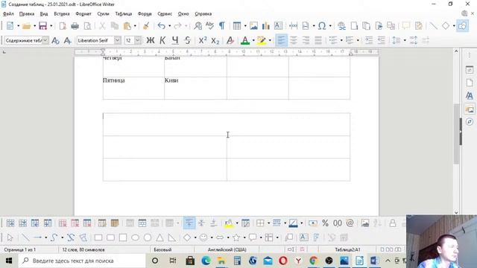
Task: Select the Ellipse shape tool
Action: 135,237
